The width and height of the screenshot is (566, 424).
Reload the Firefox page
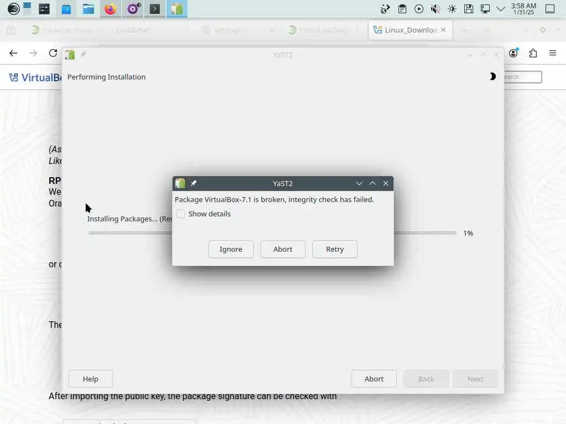click(53, 54)
